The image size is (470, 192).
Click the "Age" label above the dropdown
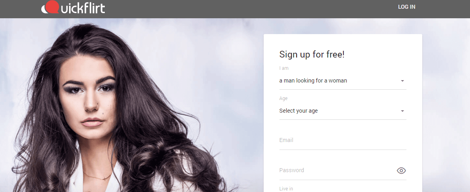click(283, 98)
